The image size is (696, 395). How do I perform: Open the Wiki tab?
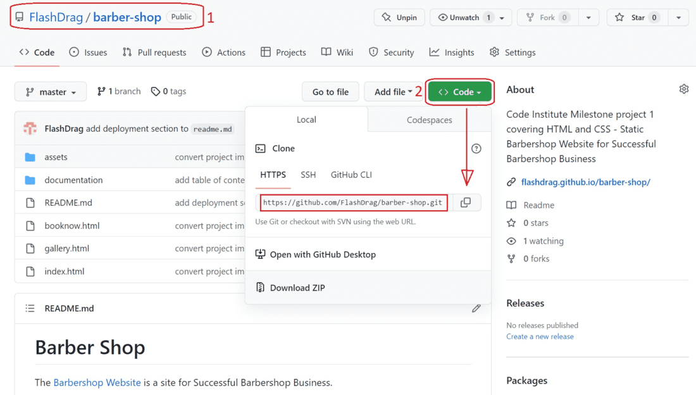click(337, 53)
